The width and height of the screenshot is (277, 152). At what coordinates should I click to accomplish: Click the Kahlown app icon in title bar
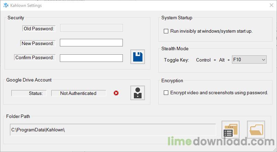coord(6,6)
